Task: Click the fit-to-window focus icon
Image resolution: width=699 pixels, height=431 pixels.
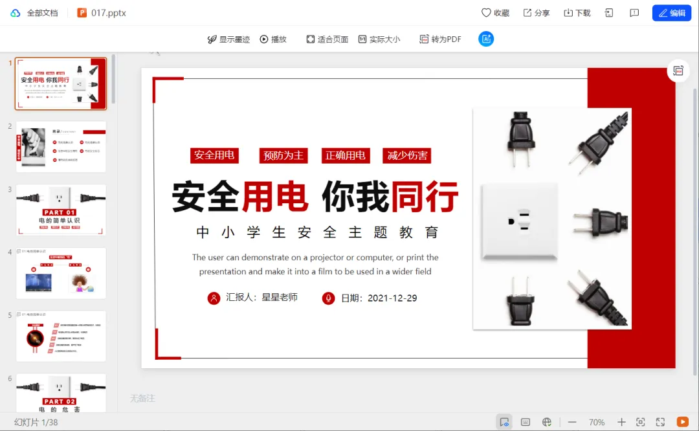Action: 641,422
